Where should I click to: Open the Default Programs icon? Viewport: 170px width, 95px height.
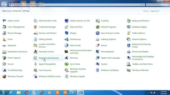(97, 27)
